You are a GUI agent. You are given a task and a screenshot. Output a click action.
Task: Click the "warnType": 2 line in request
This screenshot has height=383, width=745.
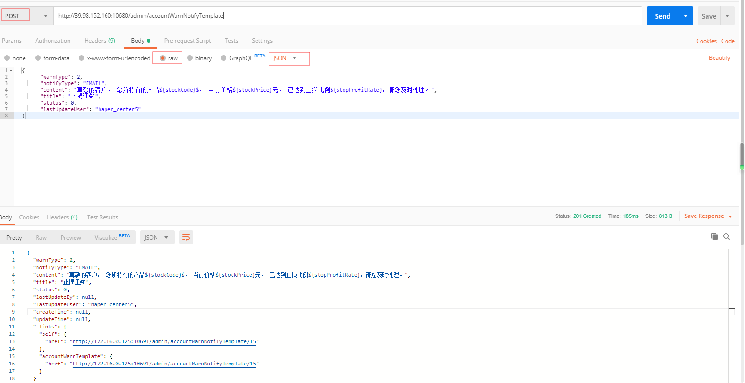point(61,77)
